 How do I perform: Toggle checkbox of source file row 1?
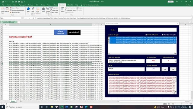[109, 38]
